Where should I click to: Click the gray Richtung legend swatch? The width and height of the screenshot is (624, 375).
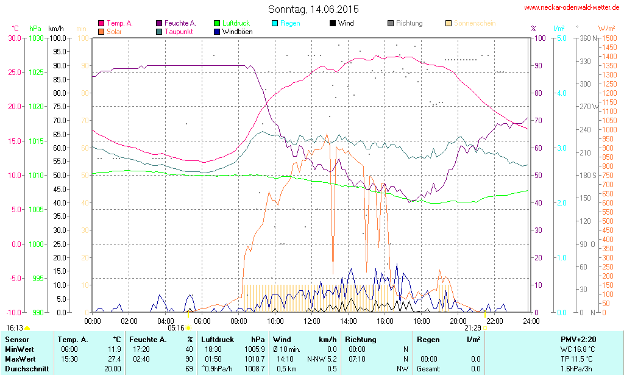[391, 23]
